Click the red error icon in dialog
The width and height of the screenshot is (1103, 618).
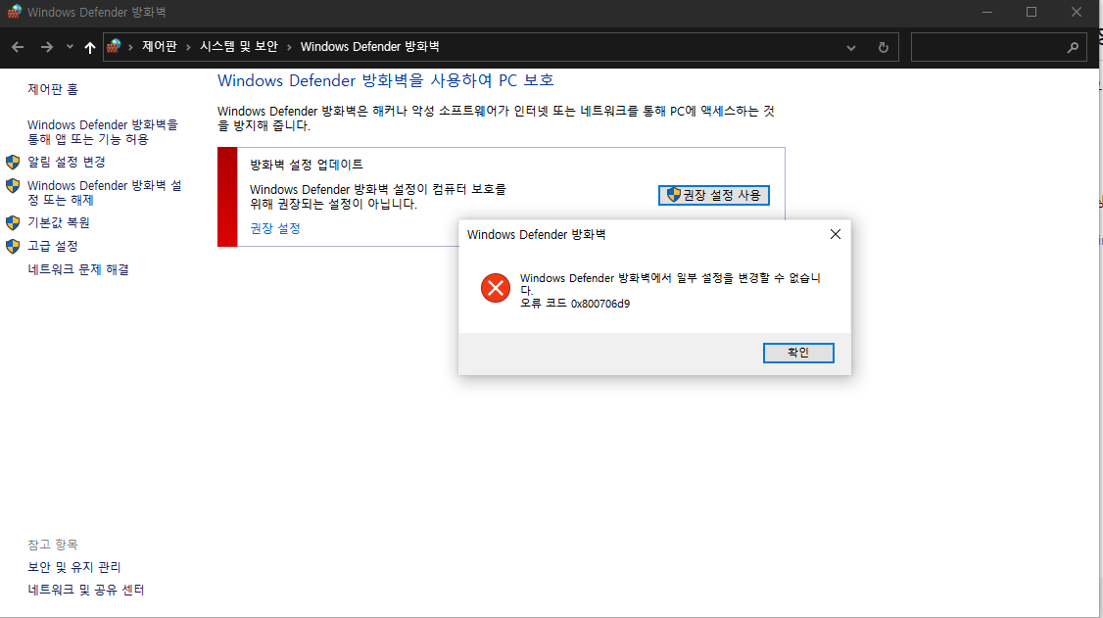496,288
